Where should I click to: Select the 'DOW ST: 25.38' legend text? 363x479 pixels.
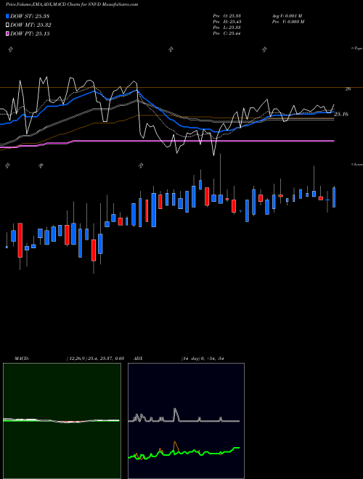[30, 16]
